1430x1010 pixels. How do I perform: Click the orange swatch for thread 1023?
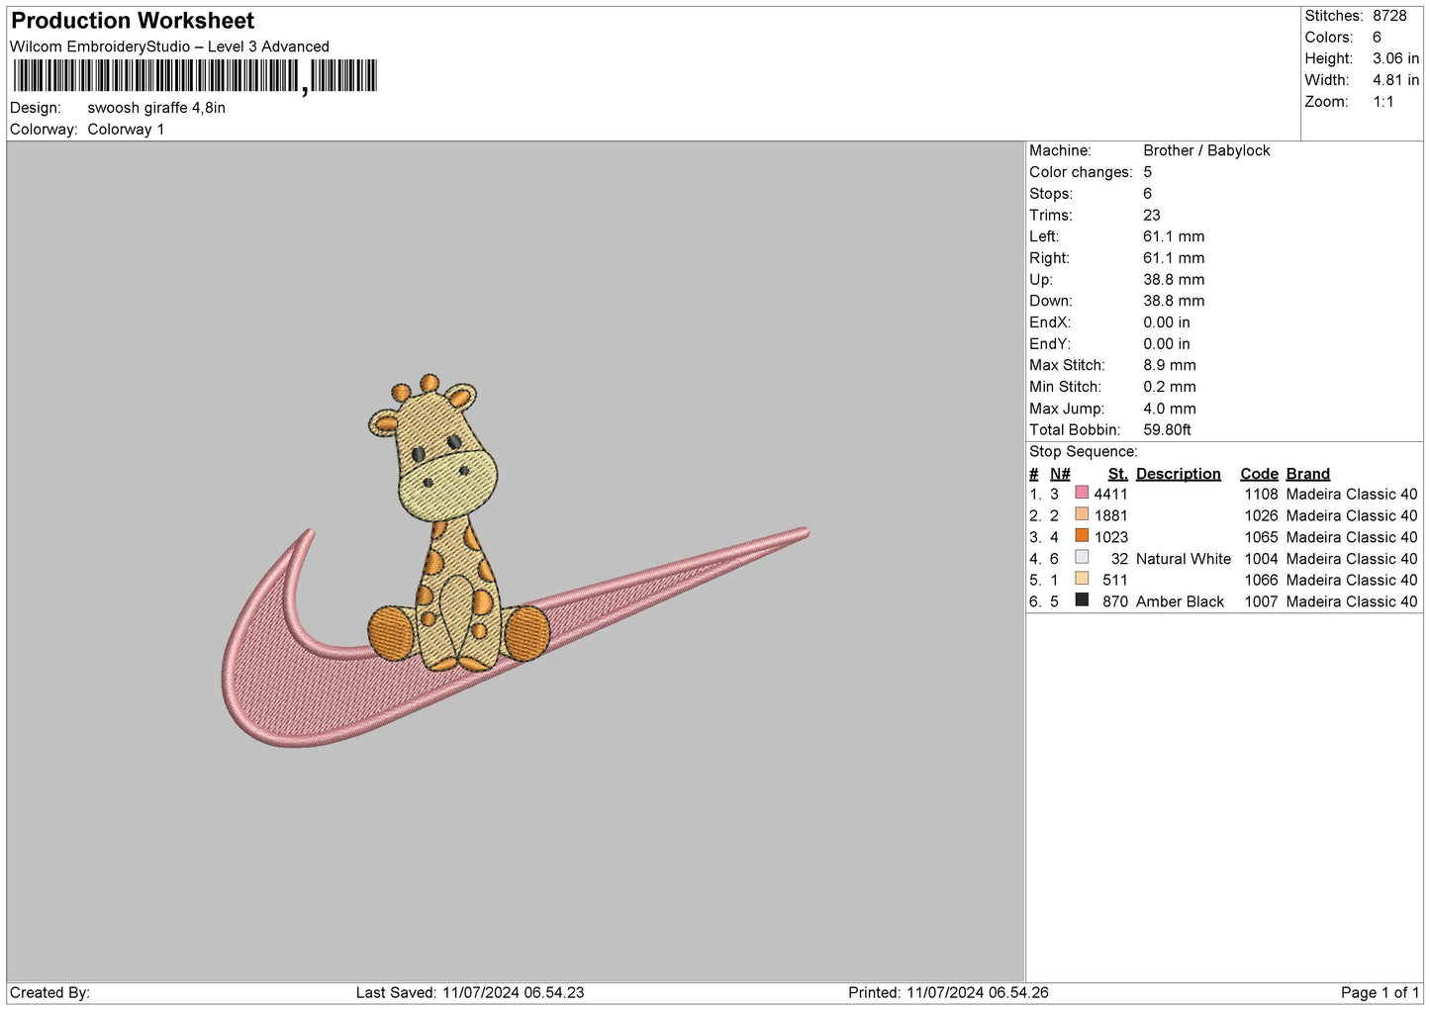pyautogui.click(x=1082, y=535)
